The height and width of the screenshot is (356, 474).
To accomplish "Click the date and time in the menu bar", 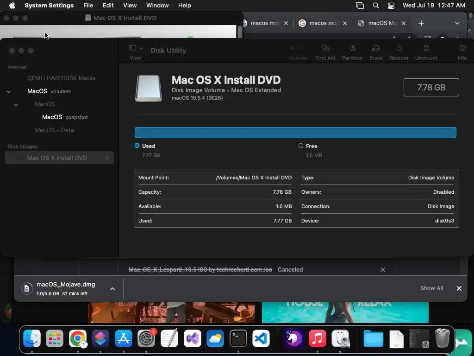I will pyautogui.click(x=434, y=6).
